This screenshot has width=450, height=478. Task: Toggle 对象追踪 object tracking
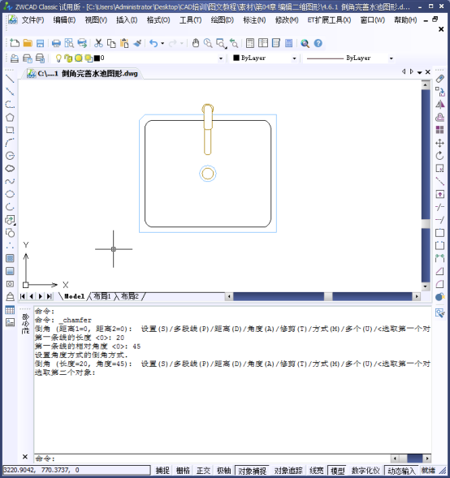pyautogui.click(x=288, y=471)
